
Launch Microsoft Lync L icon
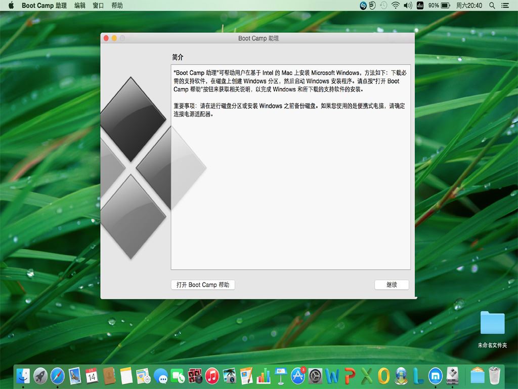418,376
